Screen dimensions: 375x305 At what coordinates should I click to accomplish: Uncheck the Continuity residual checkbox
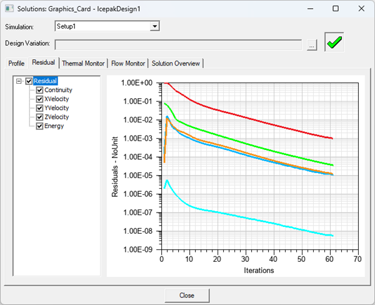pyautogui.click(x=40, y=90)
